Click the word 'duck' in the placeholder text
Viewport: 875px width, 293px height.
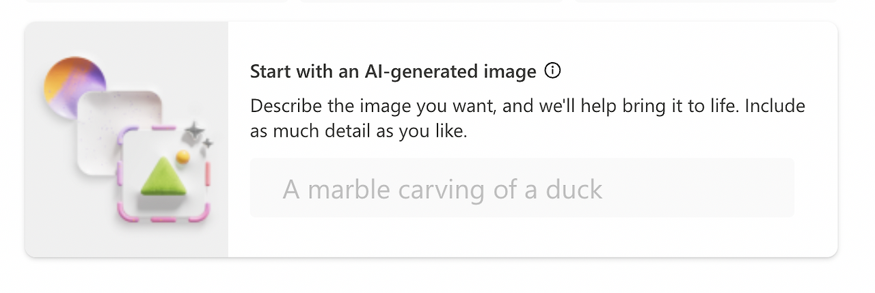(574, 189)
